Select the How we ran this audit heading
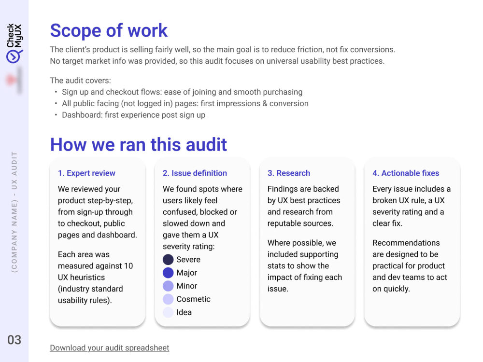Viewport: 483px width, 362px height. (x=139, y=144)
